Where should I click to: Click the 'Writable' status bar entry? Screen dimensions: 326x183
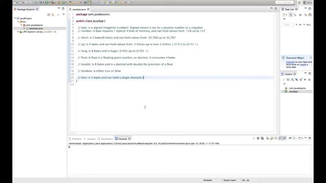pos(207,180)
